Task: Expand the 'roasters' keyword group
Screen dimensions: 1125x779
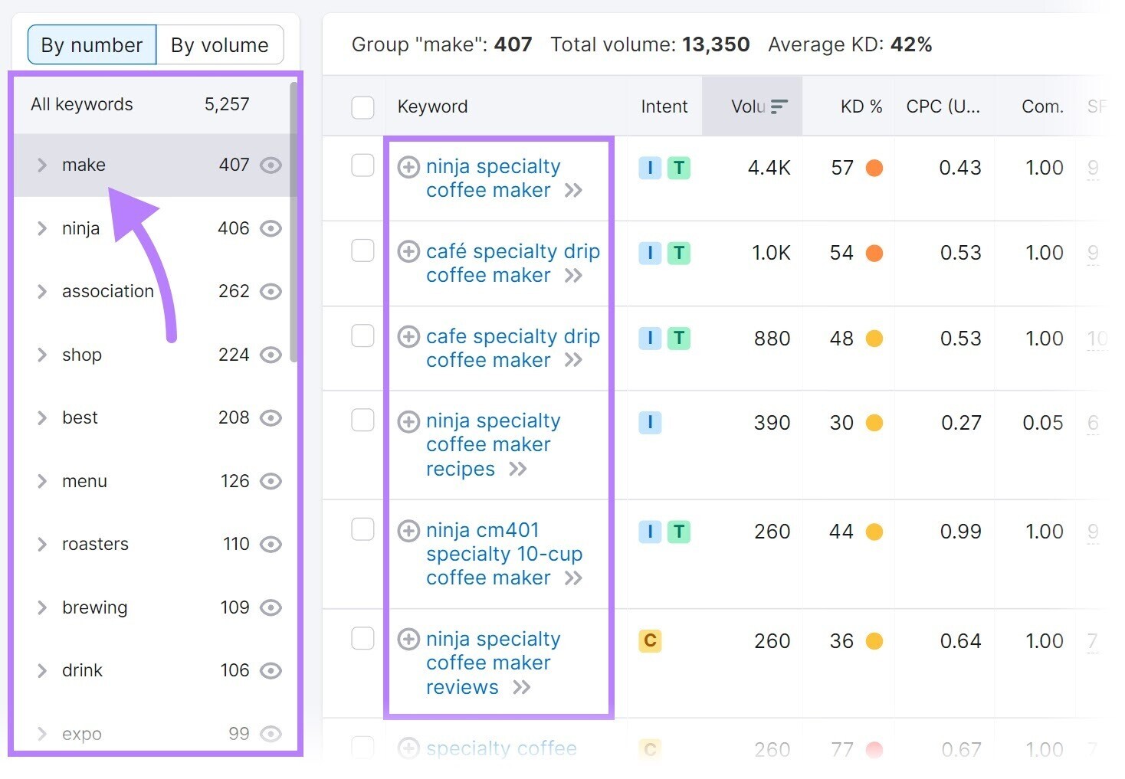Action: pos(41,544)
